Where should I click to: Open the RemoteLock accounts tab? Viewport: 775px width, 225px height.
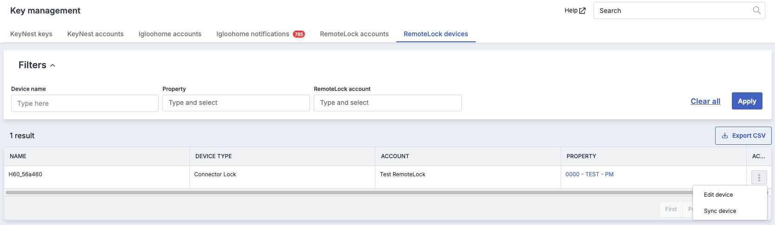pyautogui.click(x=354, y=34)
